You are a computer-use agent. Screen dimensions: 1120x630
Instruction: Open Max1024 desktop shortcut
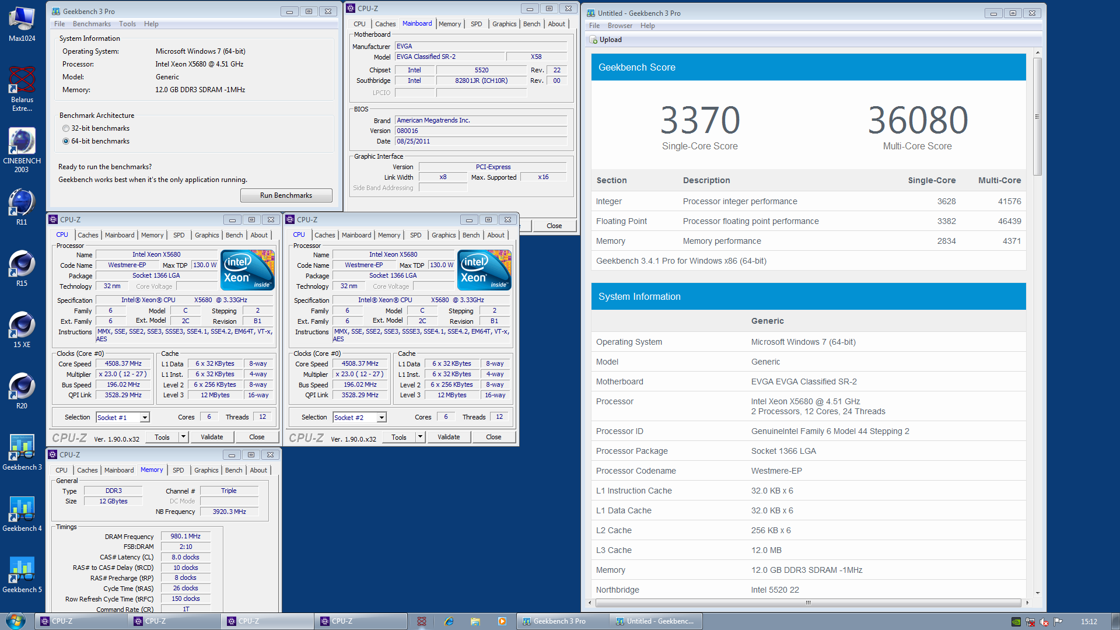pyautogui.click(x=22, y=23)
